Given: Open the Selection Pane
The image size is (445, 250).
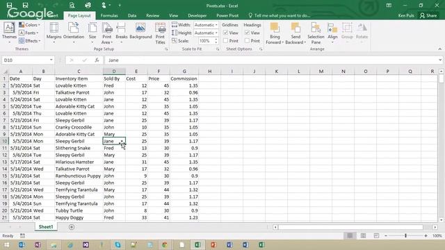Looking at the screenshot, I should [316, 33].
